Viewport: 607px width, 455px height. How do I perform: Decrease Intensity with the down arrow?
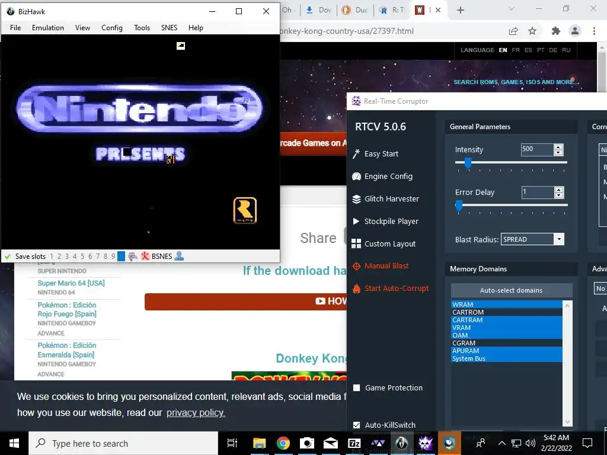tap(558, 152)
